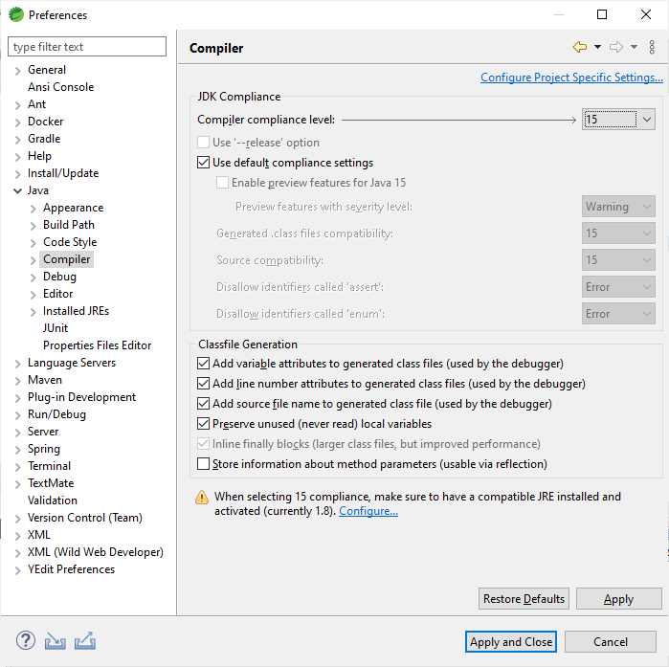This screenshot has height=667, width=669.
Task: Select Properties Files Editor item
Action: click(98, 345)
